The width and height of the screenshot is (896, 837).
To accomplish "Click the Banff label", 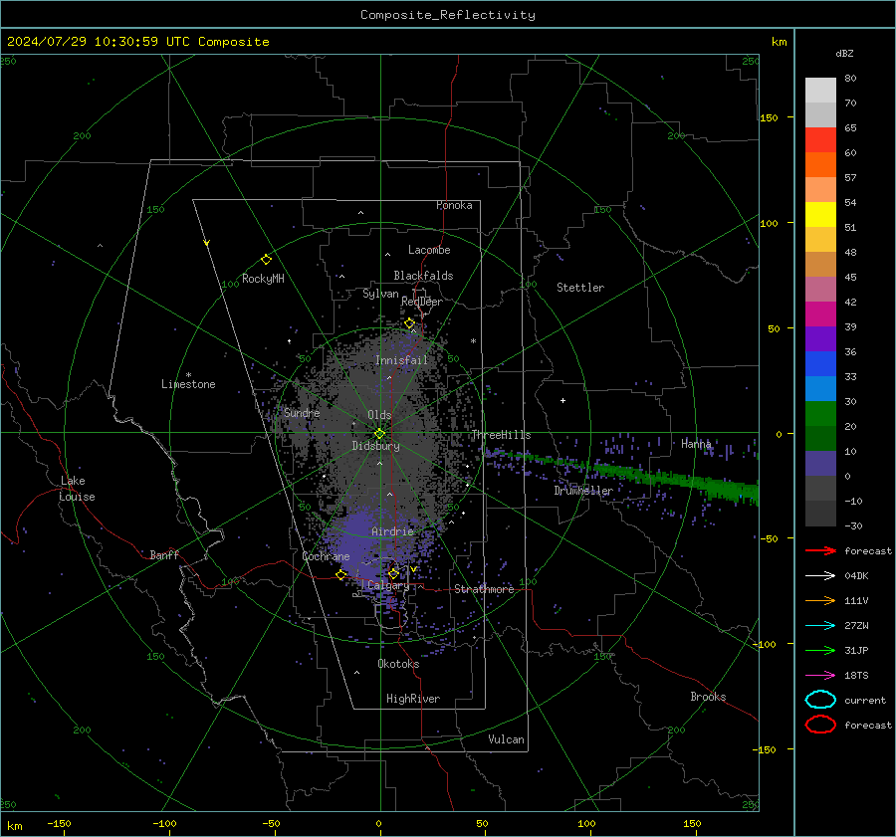I will (164, 554).
